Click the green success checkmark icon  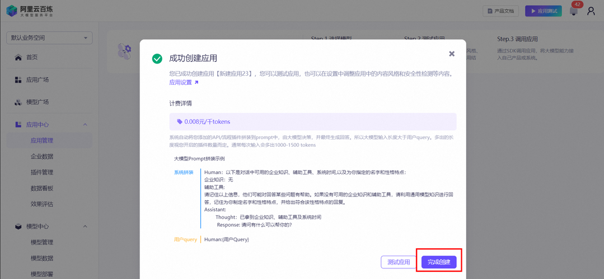157,59
